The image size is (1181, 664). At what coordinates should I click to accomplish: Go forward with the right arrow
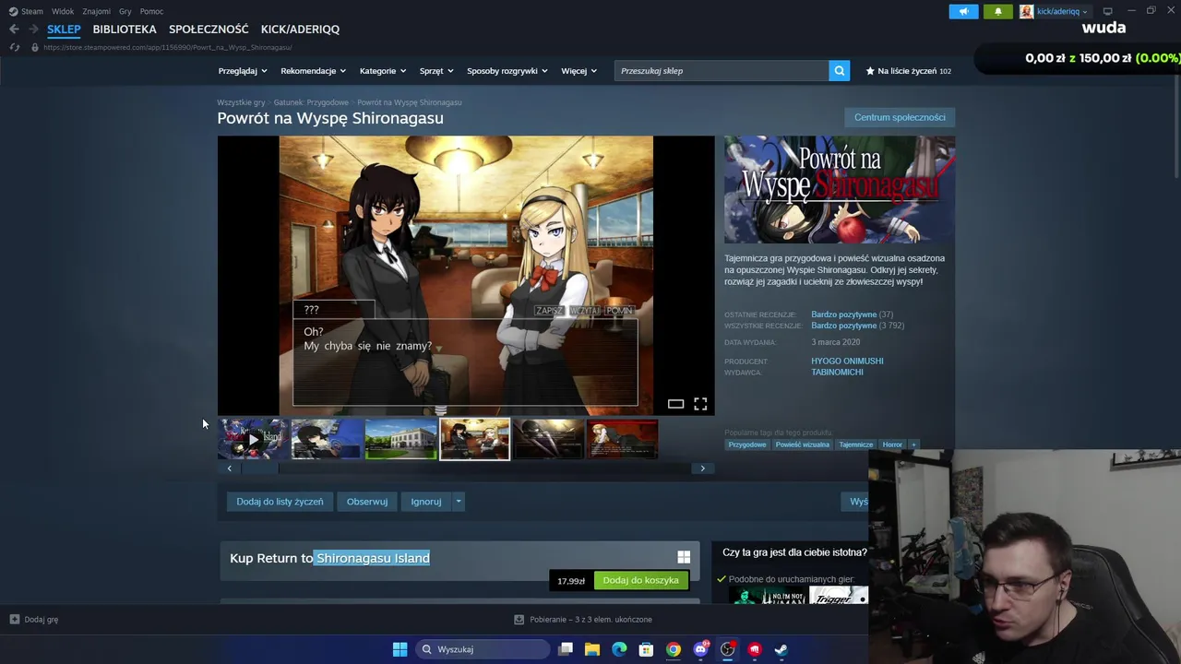point(33,30)
